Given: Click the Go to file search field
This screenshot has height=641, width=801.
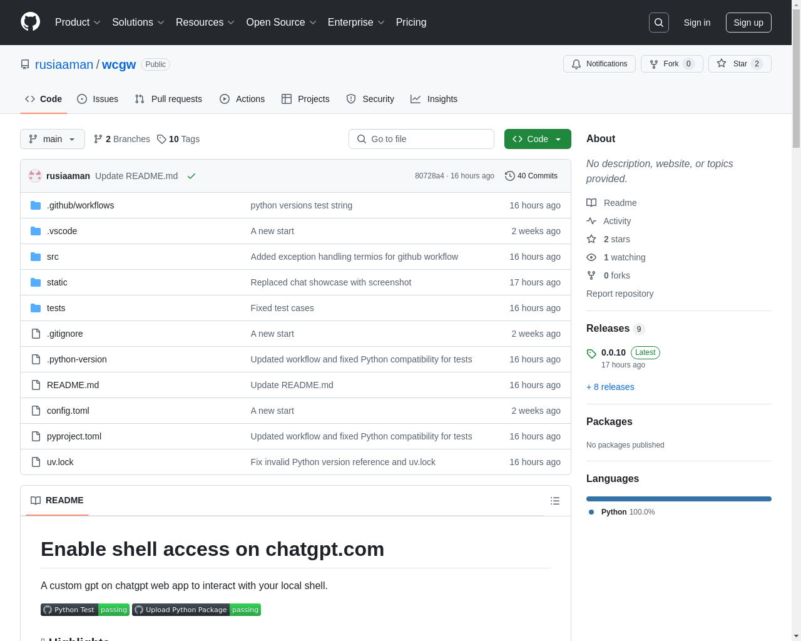Looking at the screenshot, I should (421, 139).
